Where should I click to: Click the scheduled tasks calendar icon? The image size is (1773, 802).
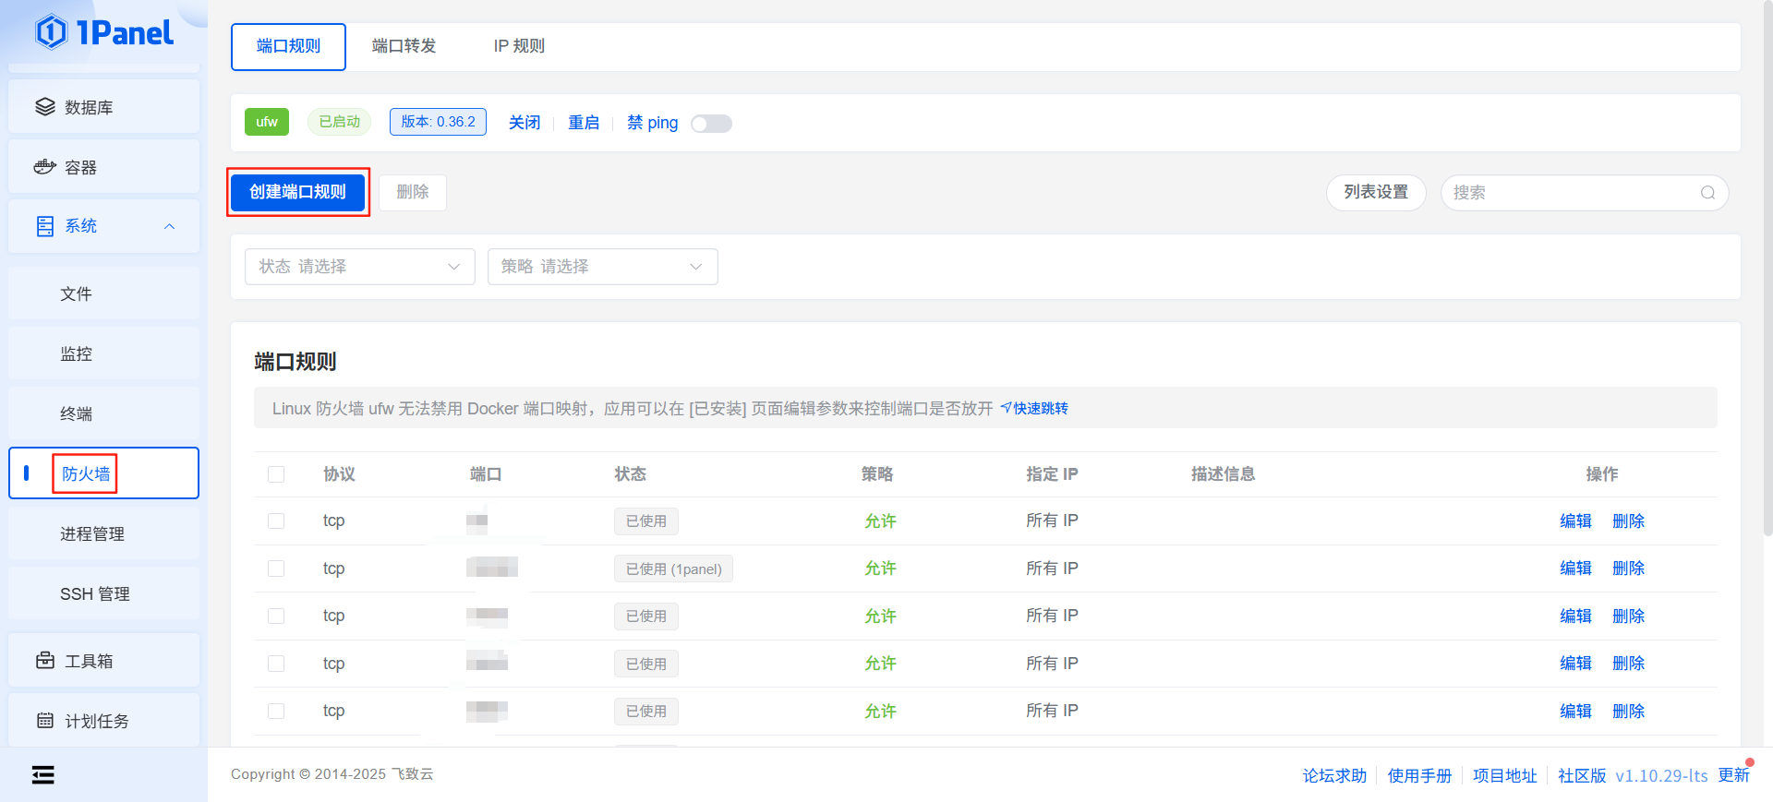tap(45, 721)
